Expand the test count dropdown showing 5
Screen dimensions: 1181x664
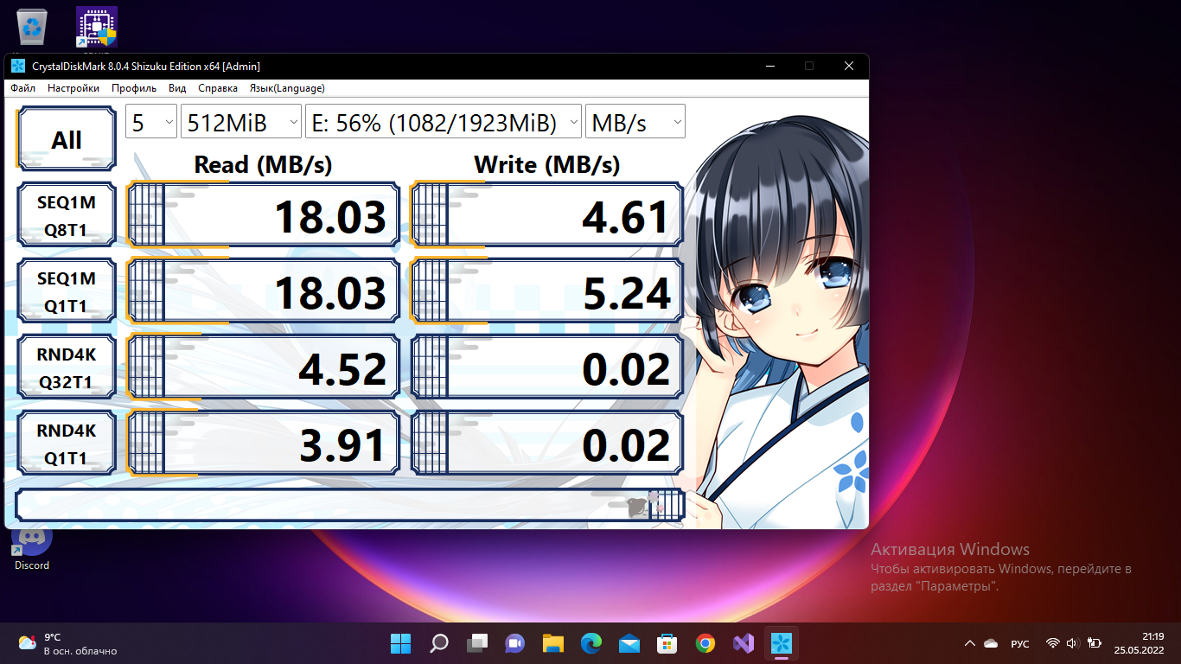151,123
